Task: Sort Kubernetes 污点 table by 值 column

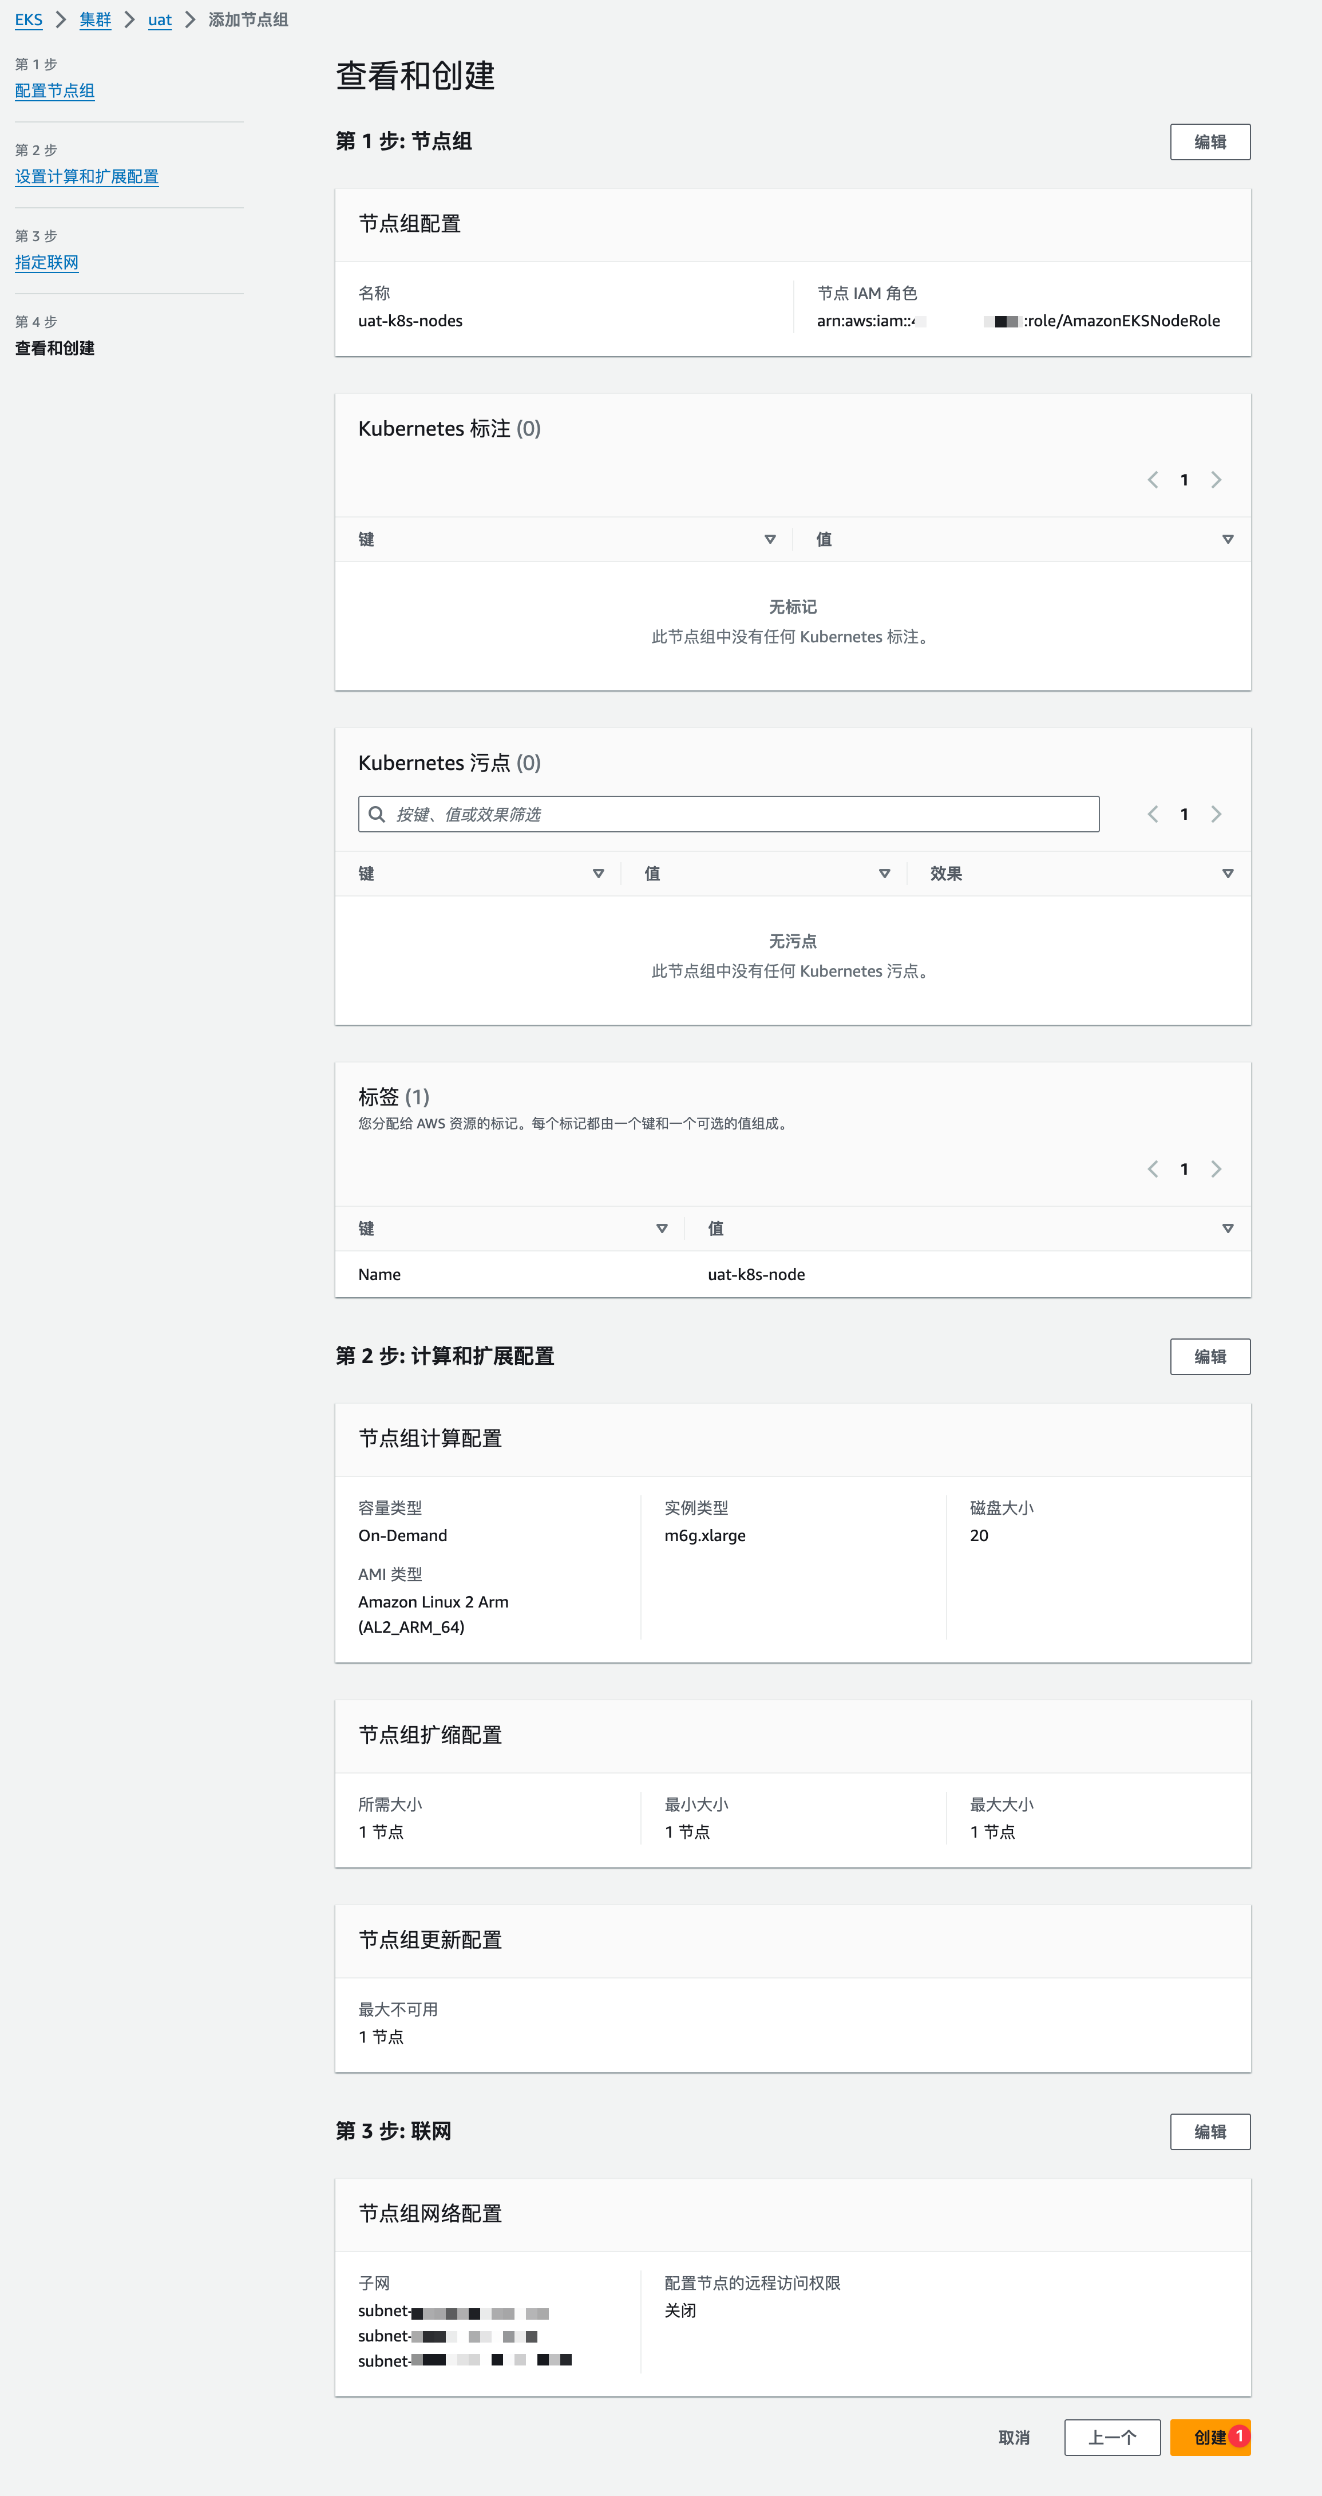Action: pos(884,874)
